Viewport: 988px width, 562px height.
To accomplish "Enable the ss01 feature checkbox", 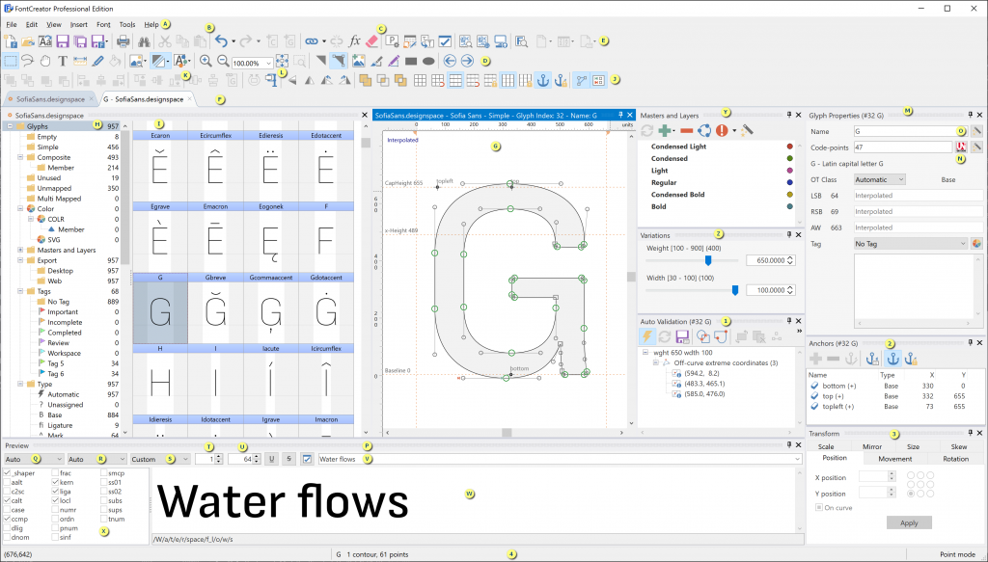I will coord(104,482).
